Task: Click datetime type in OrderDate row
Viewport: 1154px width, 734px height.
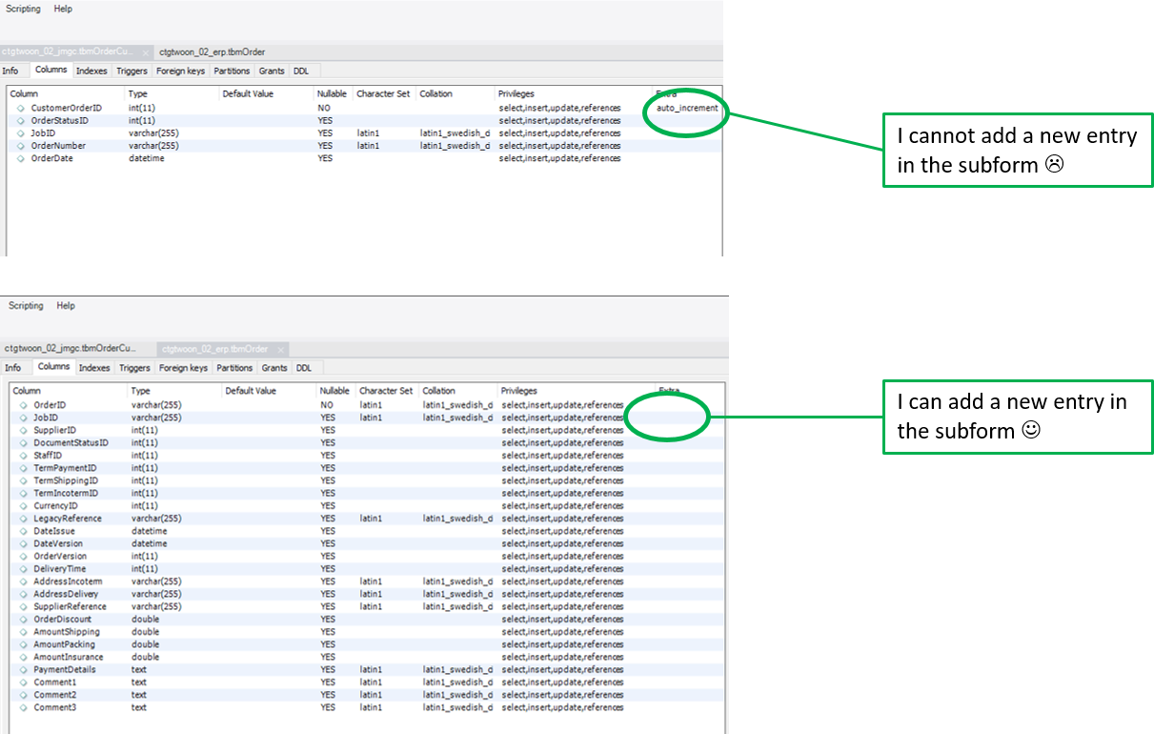Action: pyautogui.click(x=148, y=158)
